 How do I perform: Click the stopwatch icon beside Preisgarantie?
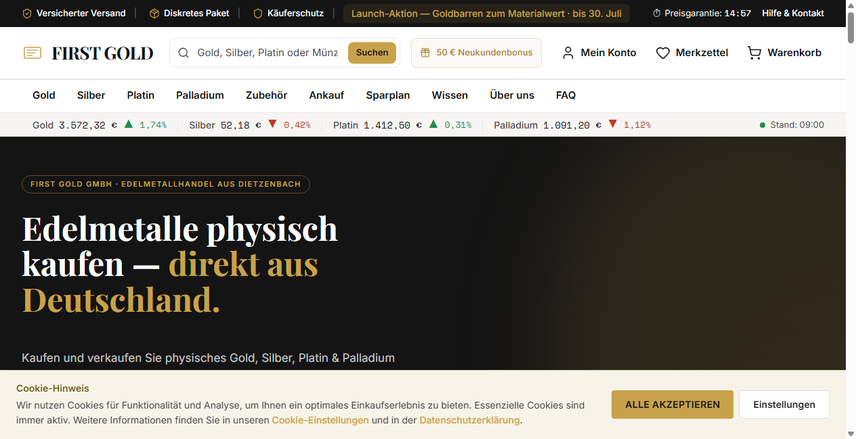(x=656, y=14)
